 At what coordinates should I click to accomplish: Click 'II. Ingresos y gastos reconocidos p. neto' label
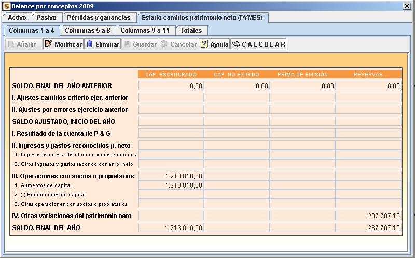(71, 146)
